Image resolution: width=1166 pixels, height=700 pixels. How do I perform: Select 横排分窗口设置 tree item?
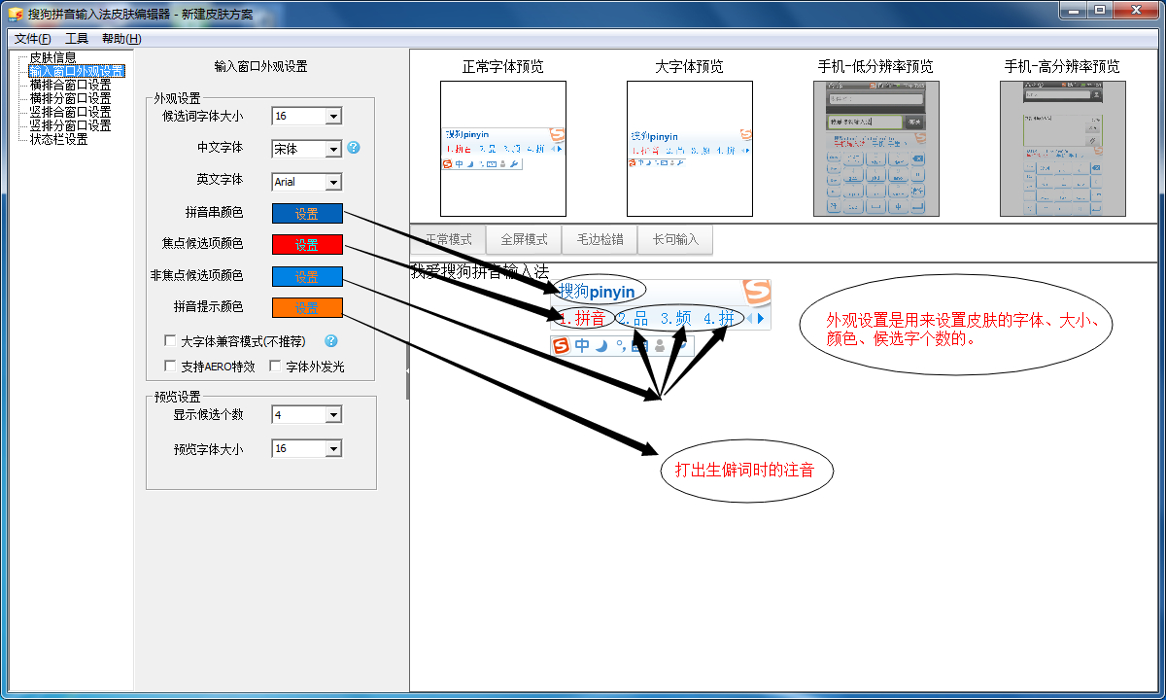click(70, 98)
